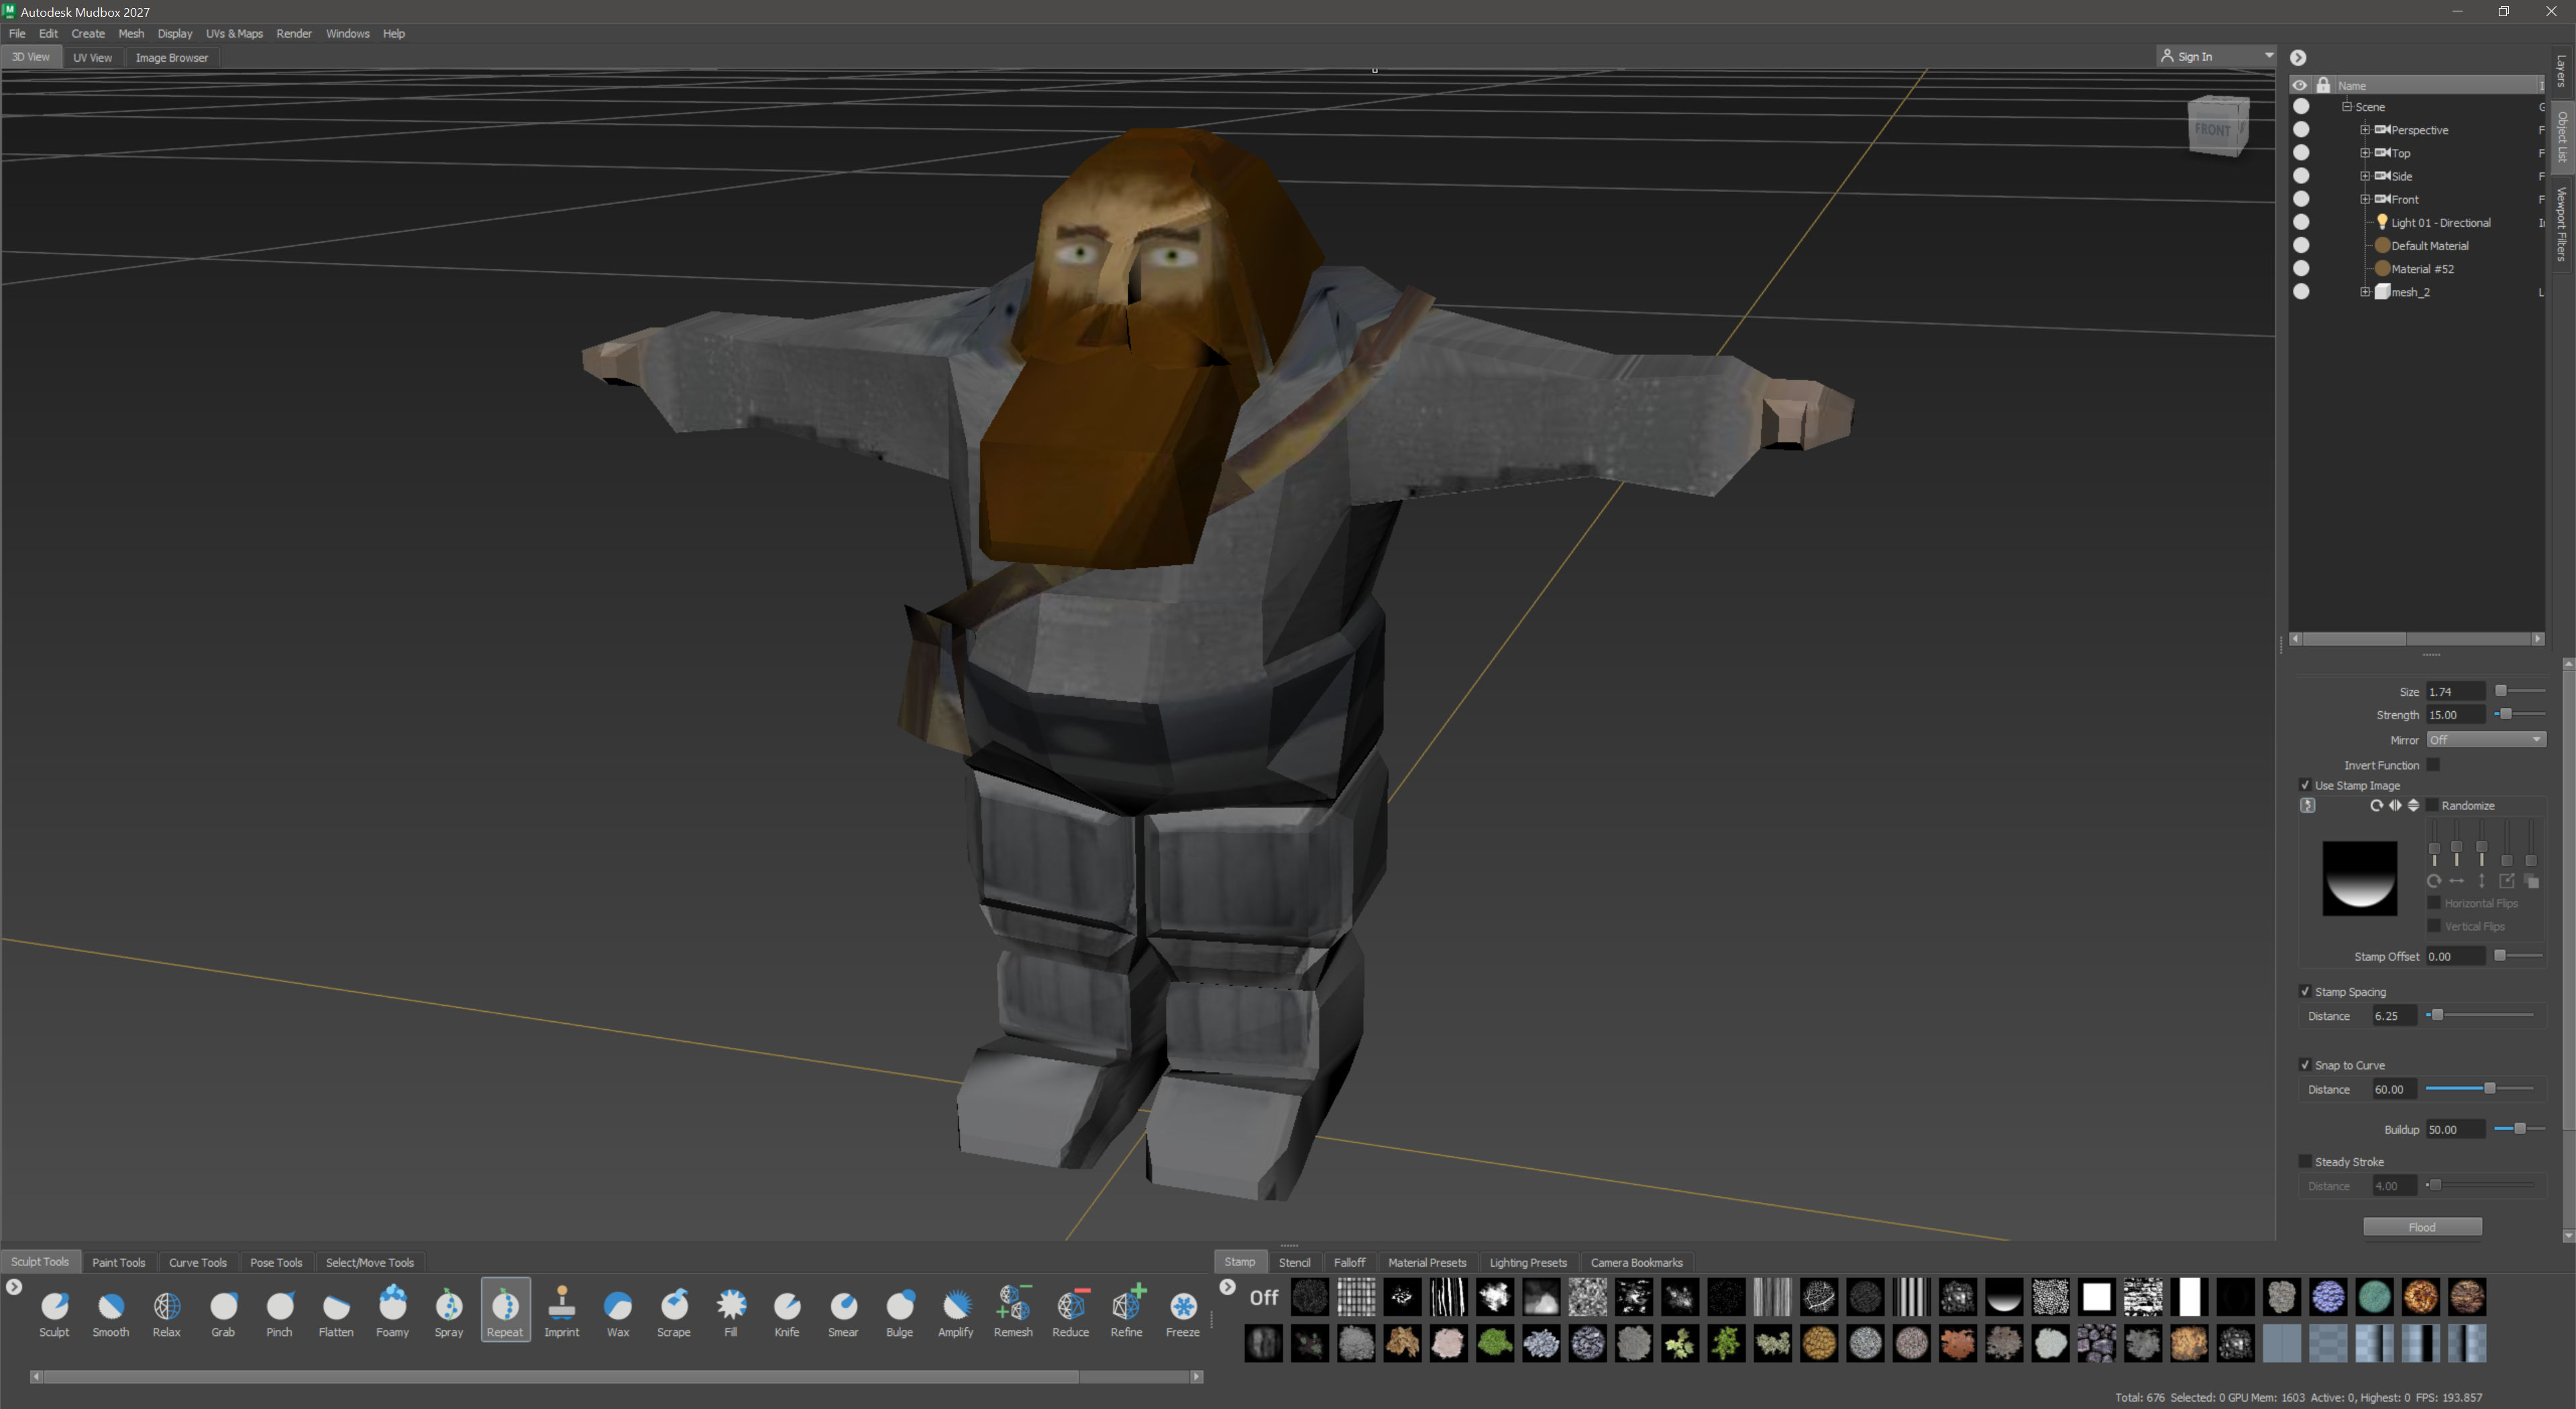Screen dimensions: 2576x1409
Task: Uncheck Use Stamp Image
Action: tap(2305, 785)
